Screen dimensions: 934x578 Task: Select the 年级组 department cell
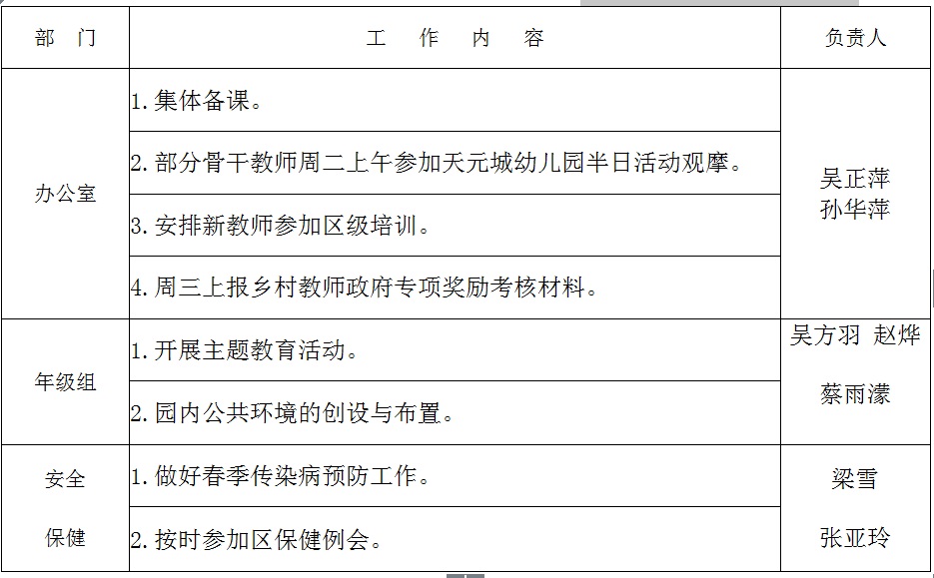tap(65, 381)
